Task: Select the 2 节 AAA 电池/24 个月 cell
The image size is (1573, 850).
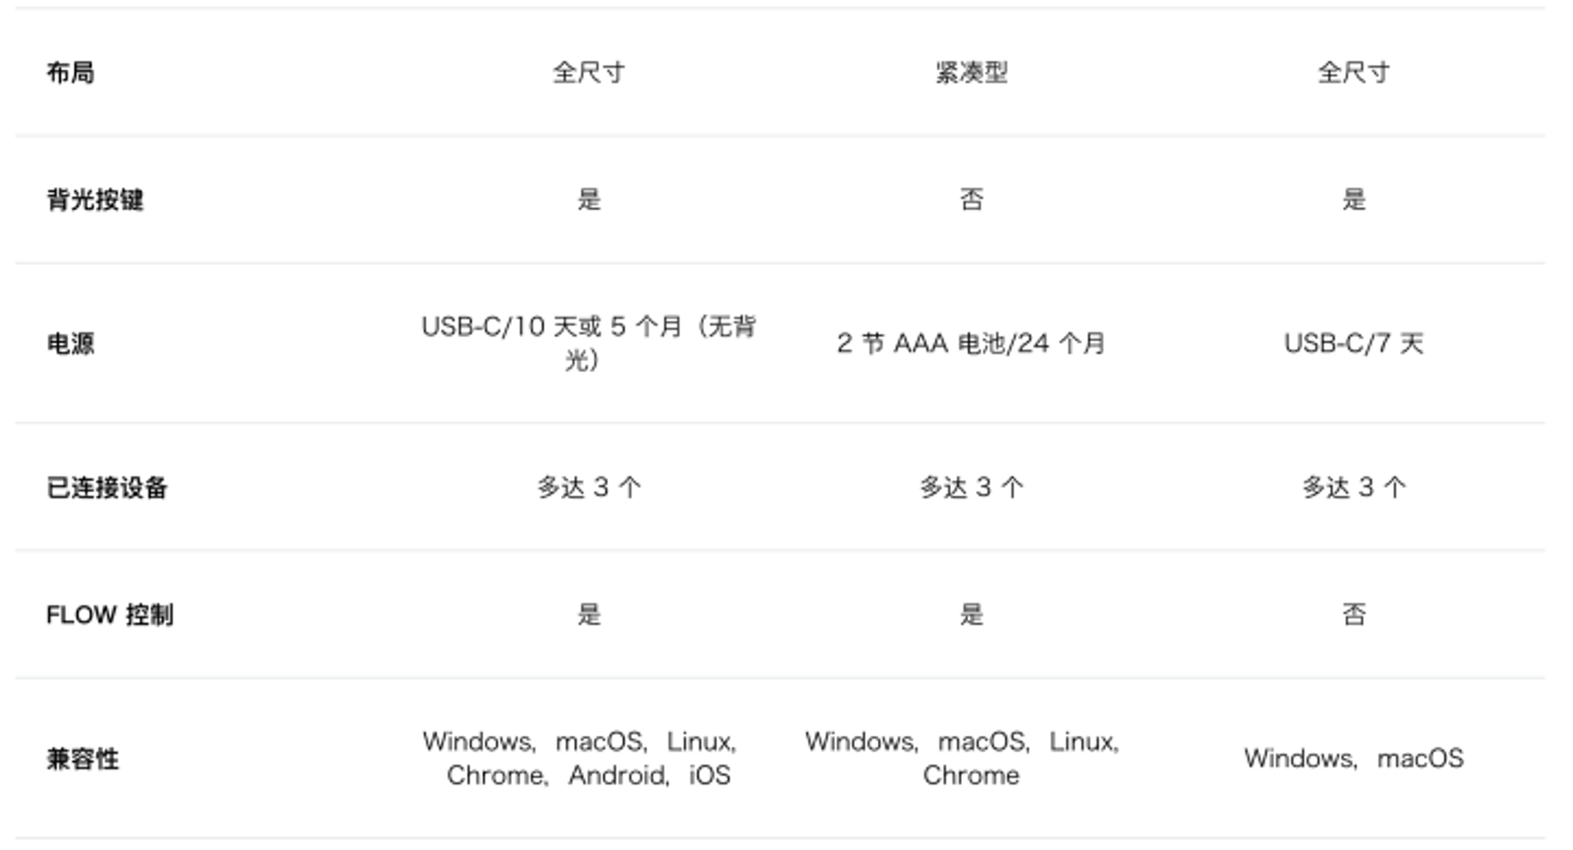Action: pos(971,344)
